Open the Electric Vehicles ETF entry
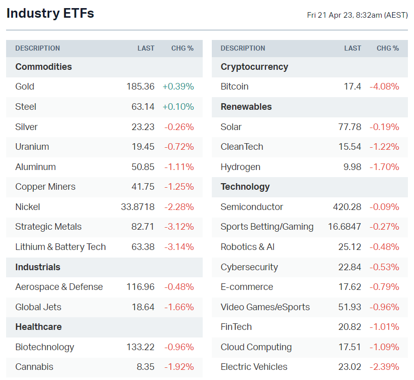The height and width of the screenshot is (380, 414). (x=254, y=367)
